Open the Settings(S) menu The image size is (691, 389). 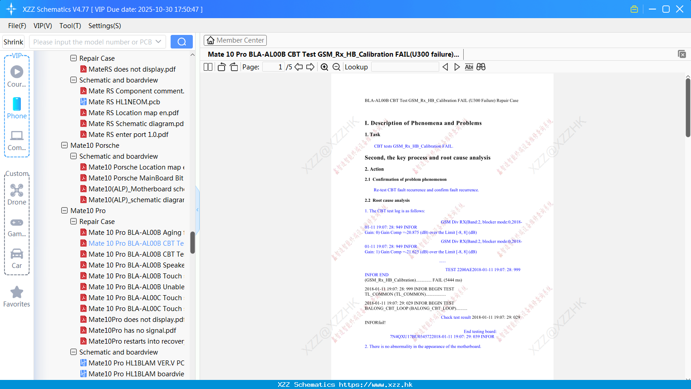(x=105, y=26)
